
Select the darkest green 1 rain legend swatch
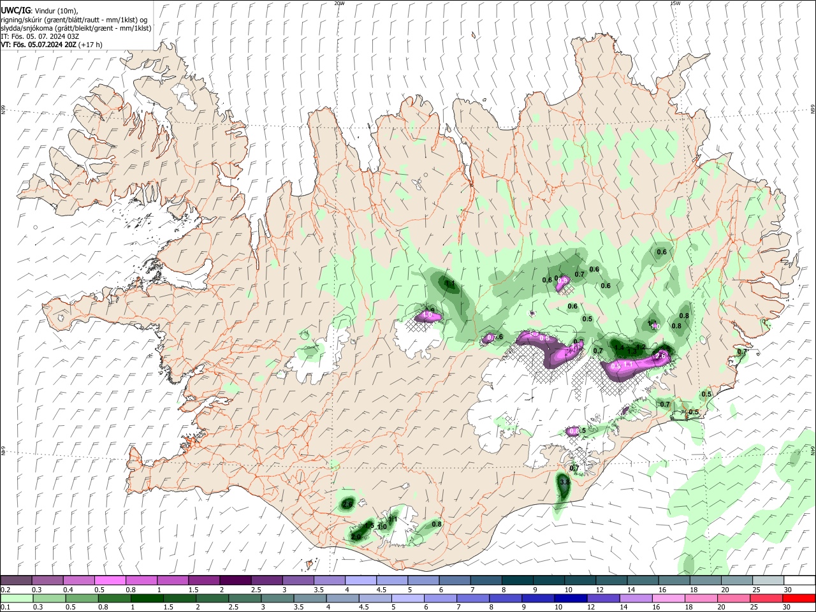[147, 598]
